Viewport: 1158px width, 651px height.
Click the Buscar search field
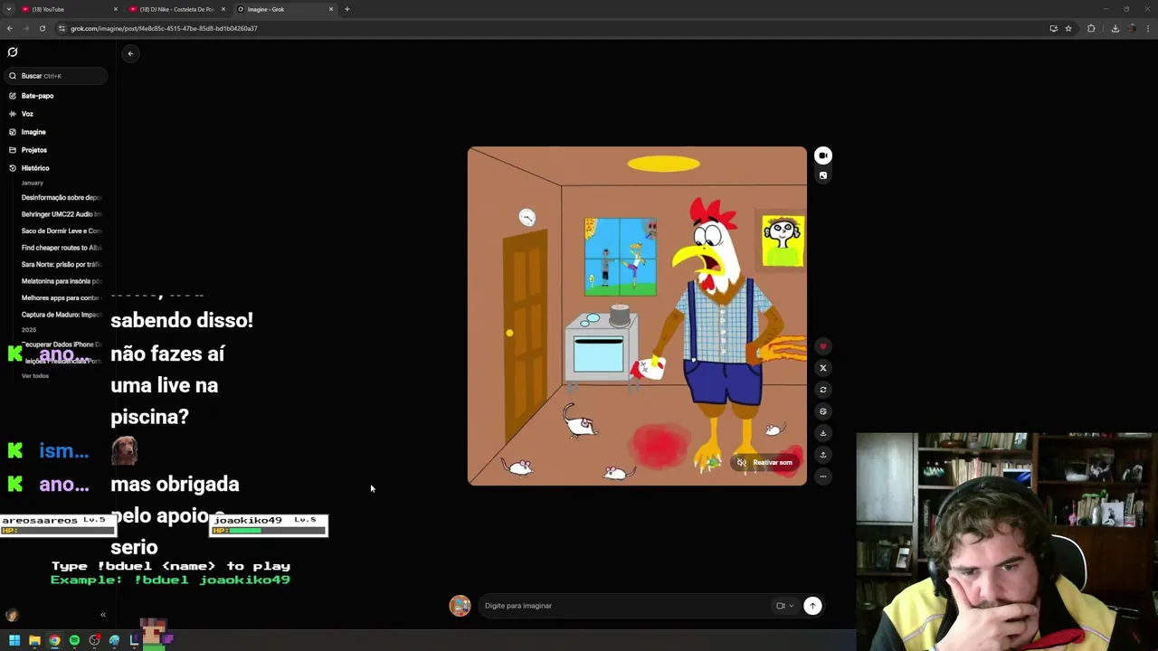(55, 76)
